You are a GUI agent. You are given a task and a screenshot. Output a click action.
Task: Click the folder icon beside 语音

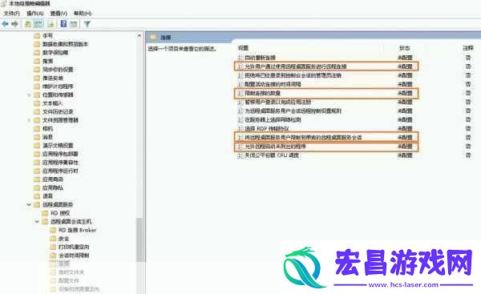pyautogui.click(x=37, y=196)
